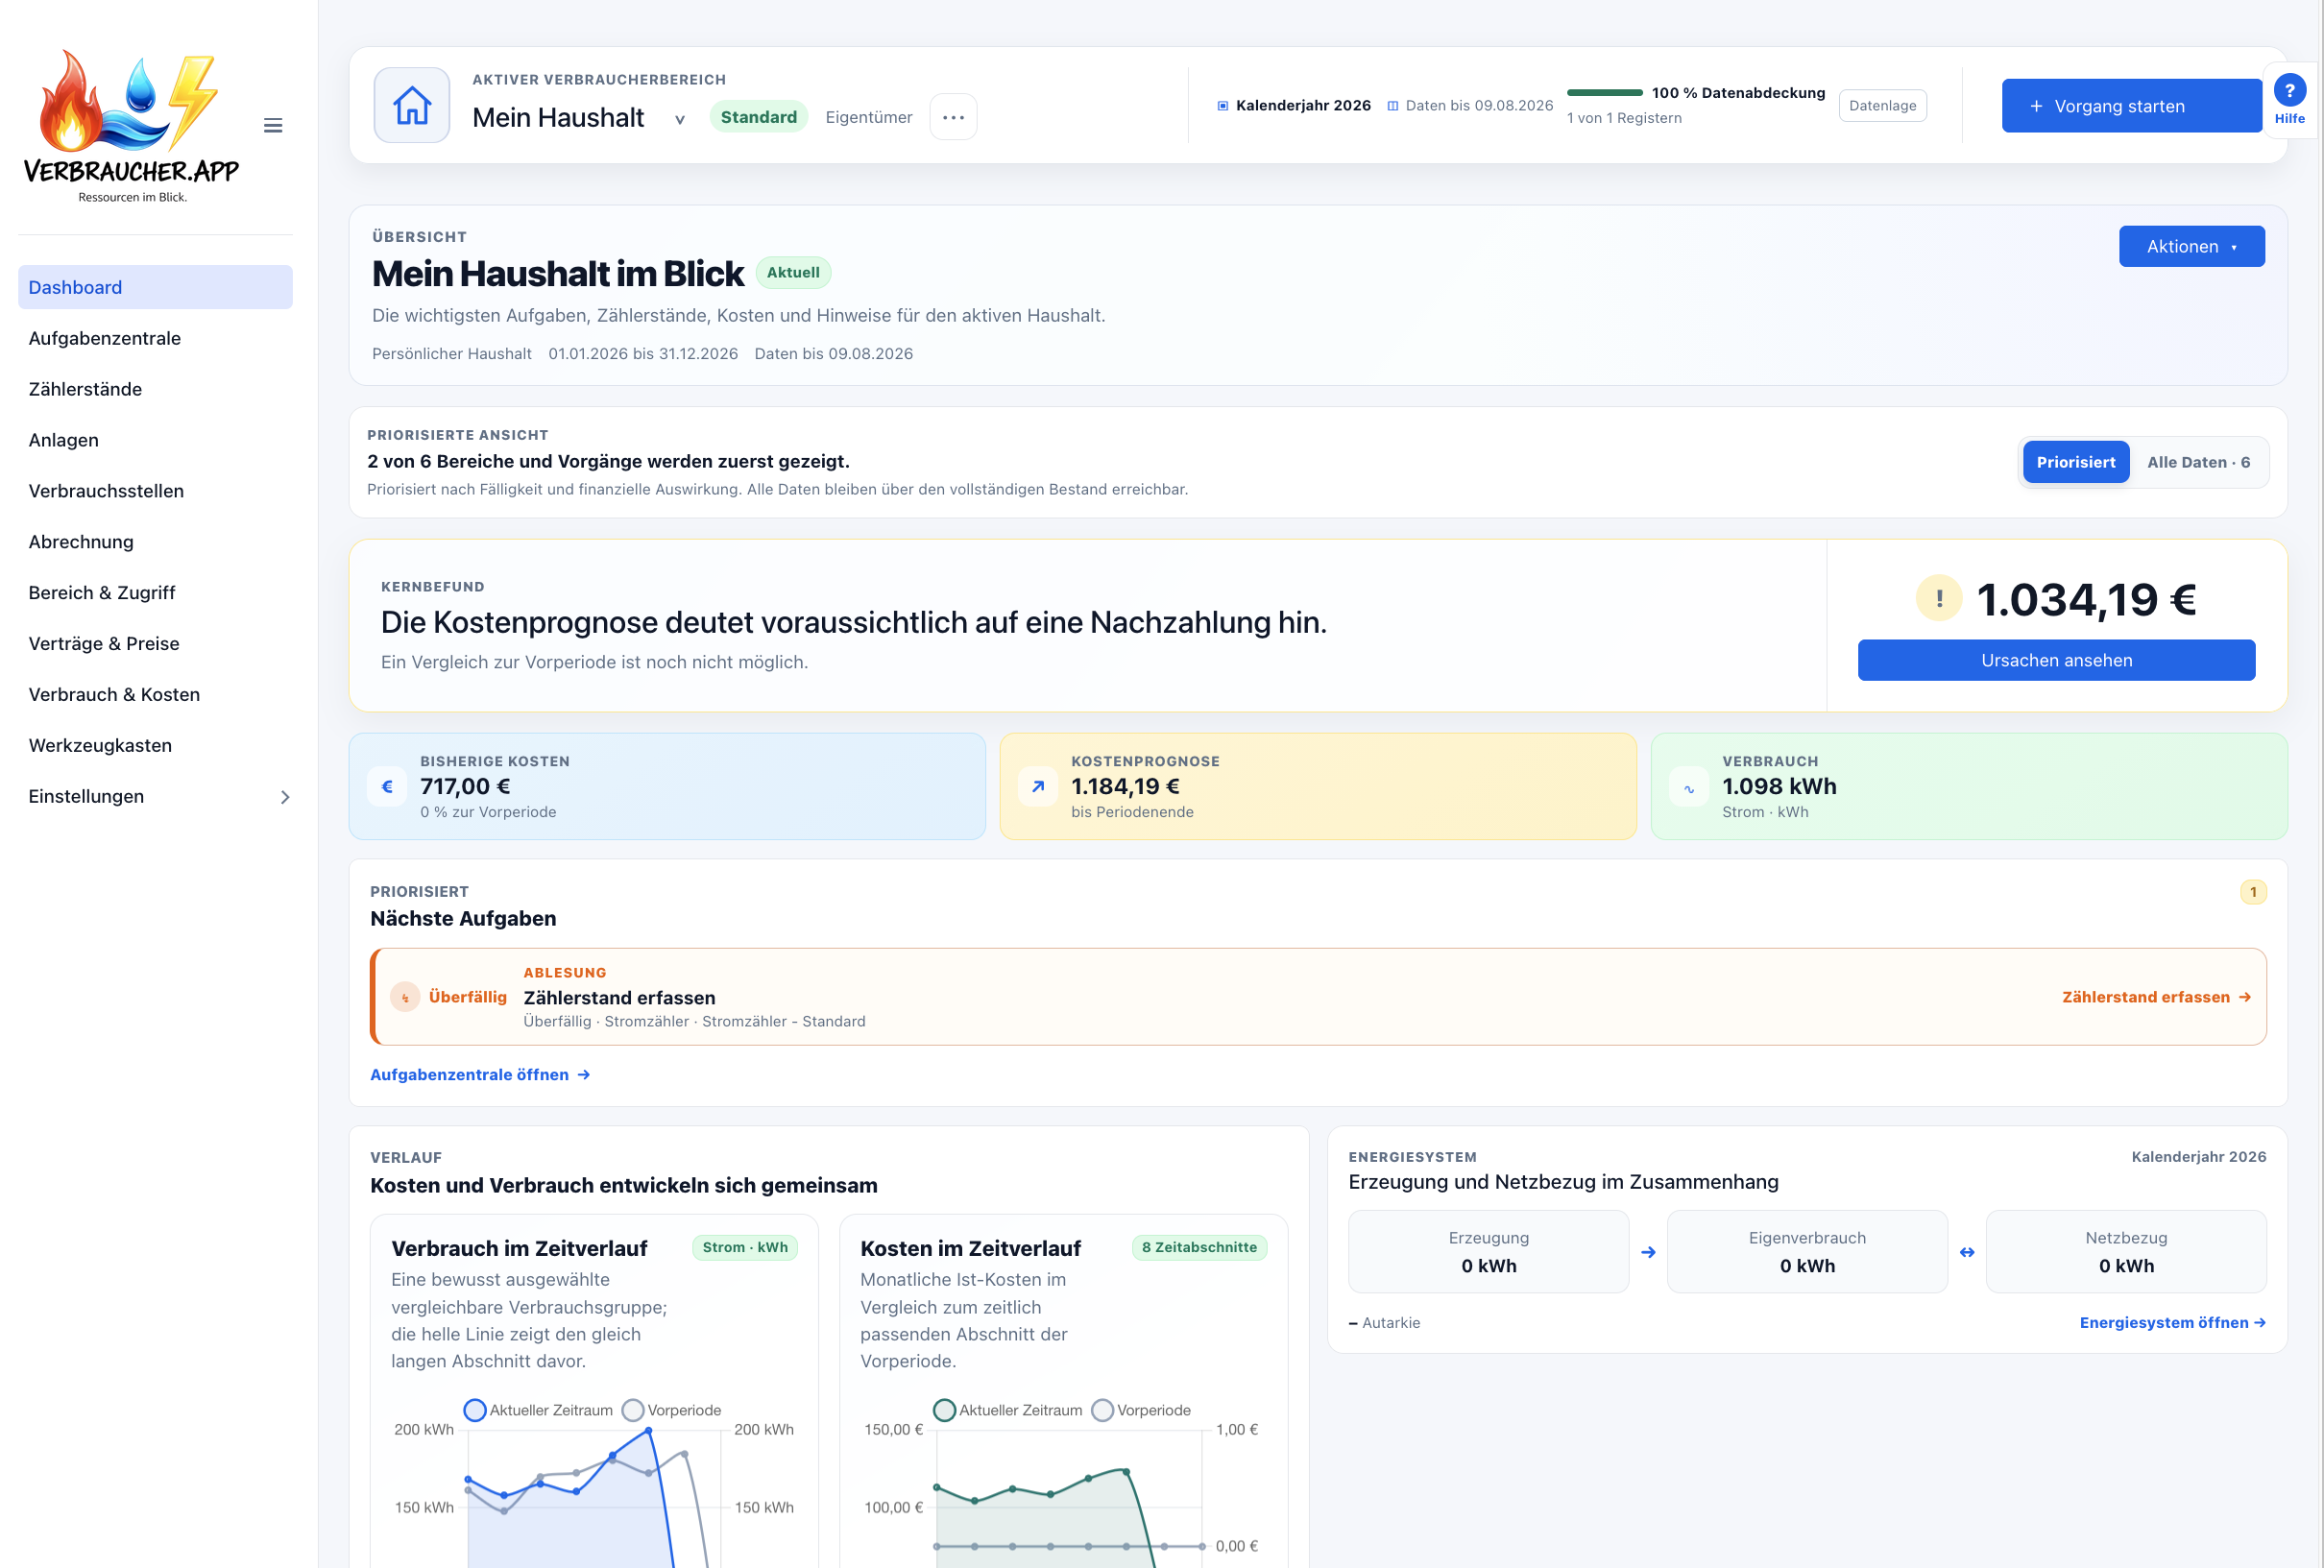Screen dimensions: 2324x1568
Task: Click the Eigenverbrauch 0 kWh box
Action: (x=1807, y=1252)
